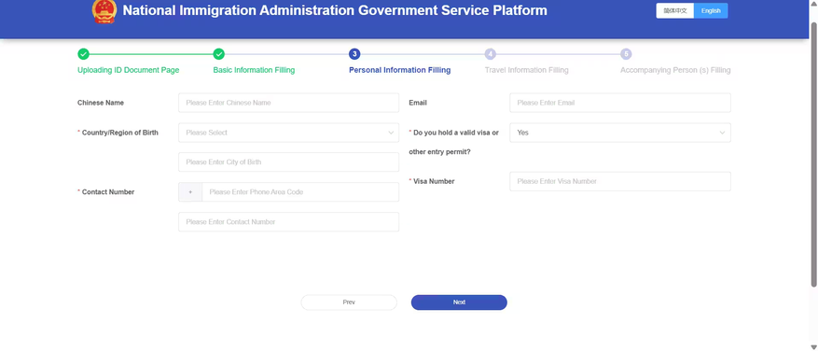Switch language to Simplified Chinese

click(675, 10)
